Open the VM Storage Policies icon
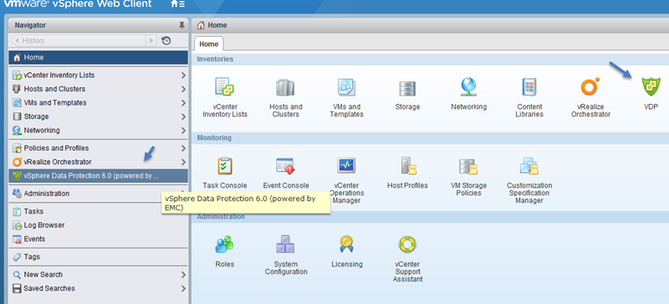669x304 pixels. coord(468,167)
